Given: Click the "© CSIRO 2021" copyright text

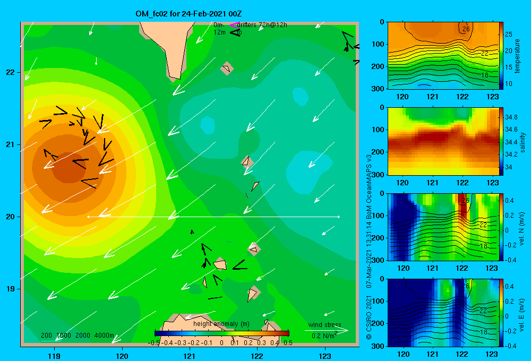Looking at the screenshot, I should click(x=369, y=317).
